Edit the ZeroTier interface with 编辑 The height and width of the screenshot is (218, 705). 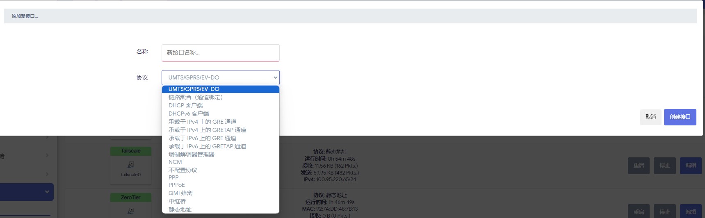coord(691,212)
